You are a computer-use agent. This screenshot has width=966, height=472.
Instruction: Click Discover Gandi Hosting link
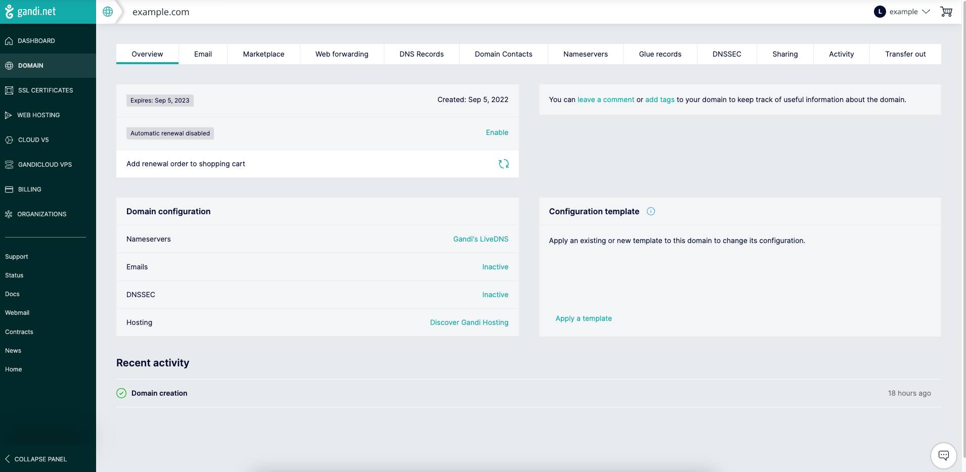point(469,322)
